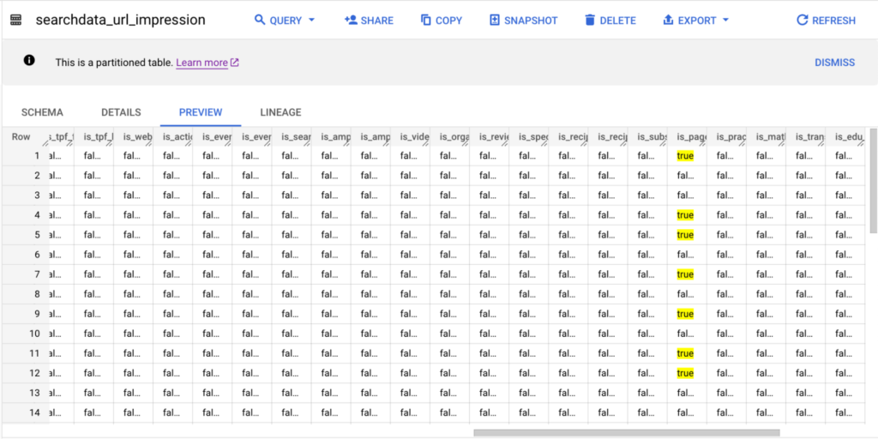
Task: Click the is_page cell in row 3
Action: tap(687, 195)
